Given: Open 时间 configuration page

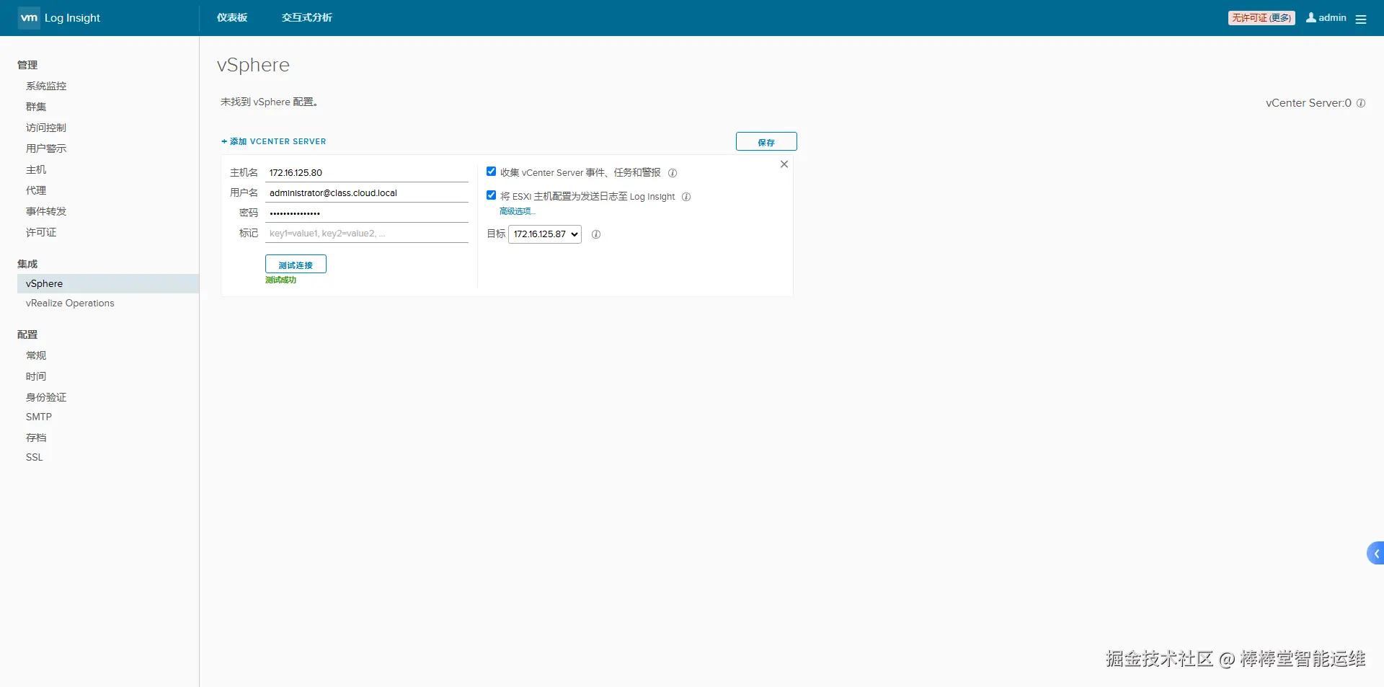Looking at the screenshot, I should [x=36, y=376].
